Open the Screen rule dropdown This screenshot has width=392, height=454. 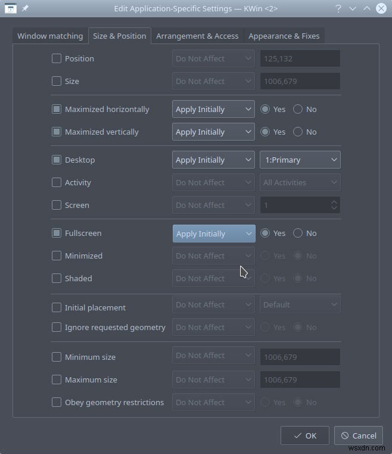click(x=213, y=205)
